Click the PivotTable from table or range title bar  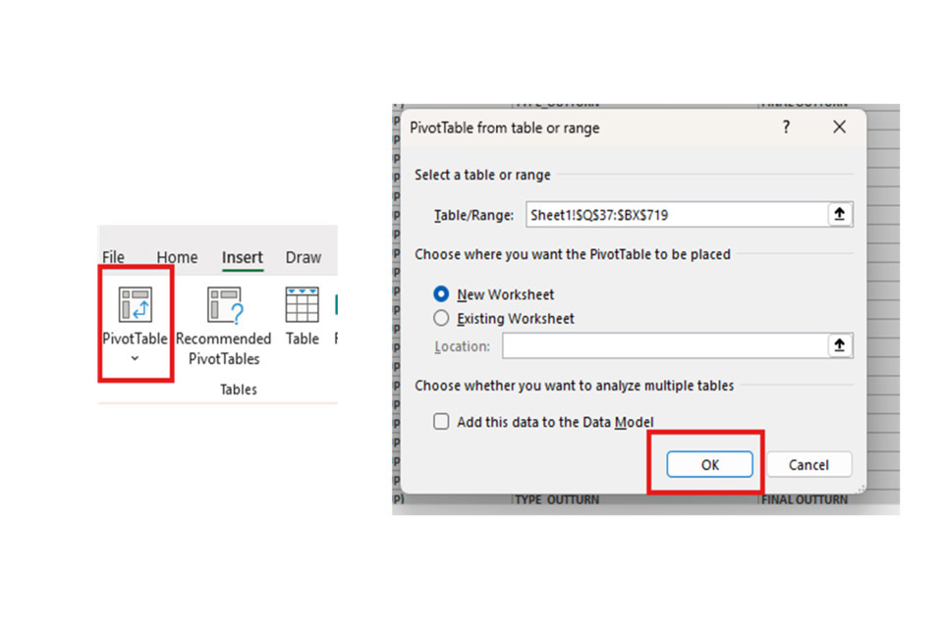click(x=589, y=128)
